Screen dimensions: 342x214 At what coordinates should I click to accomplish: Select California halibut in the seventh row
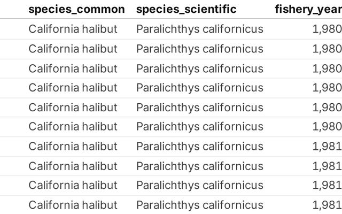pyautogui.click(x=73, y=146)
